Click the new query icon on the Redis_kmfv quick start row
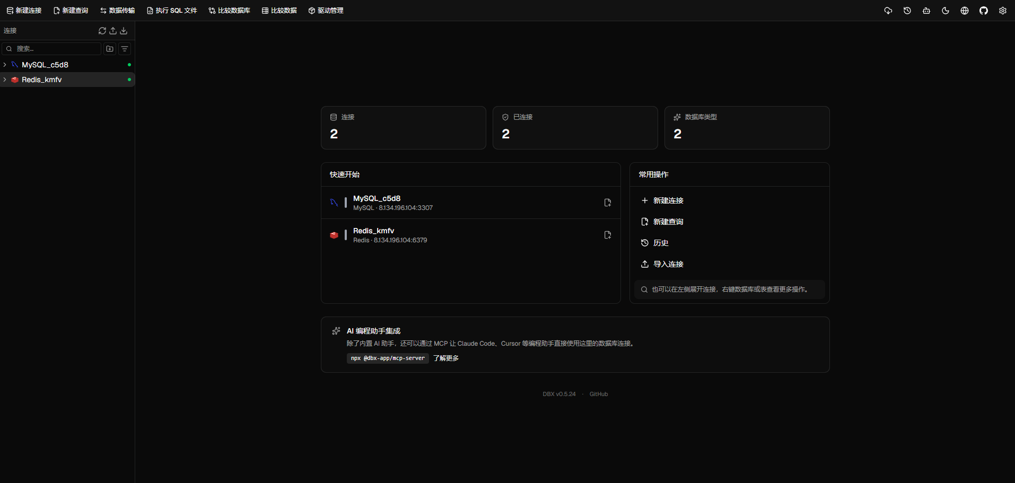Viewport: 1015px width, 483px height. tap(608, 235)
